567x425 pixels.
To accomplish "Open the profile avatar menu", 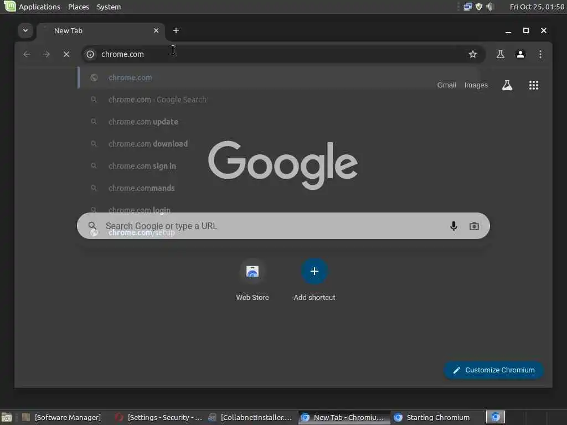I will pyautogui.click(x=520, y=54).
